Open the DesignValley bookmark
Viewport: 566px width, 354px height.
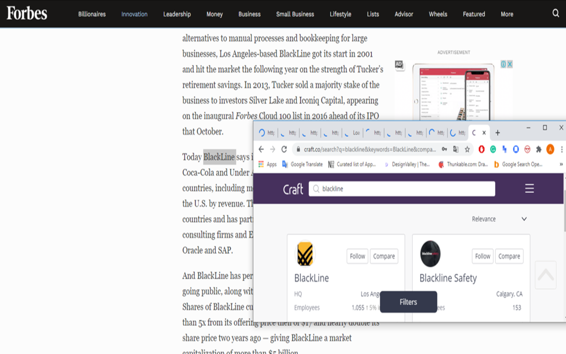coord(407,164)
